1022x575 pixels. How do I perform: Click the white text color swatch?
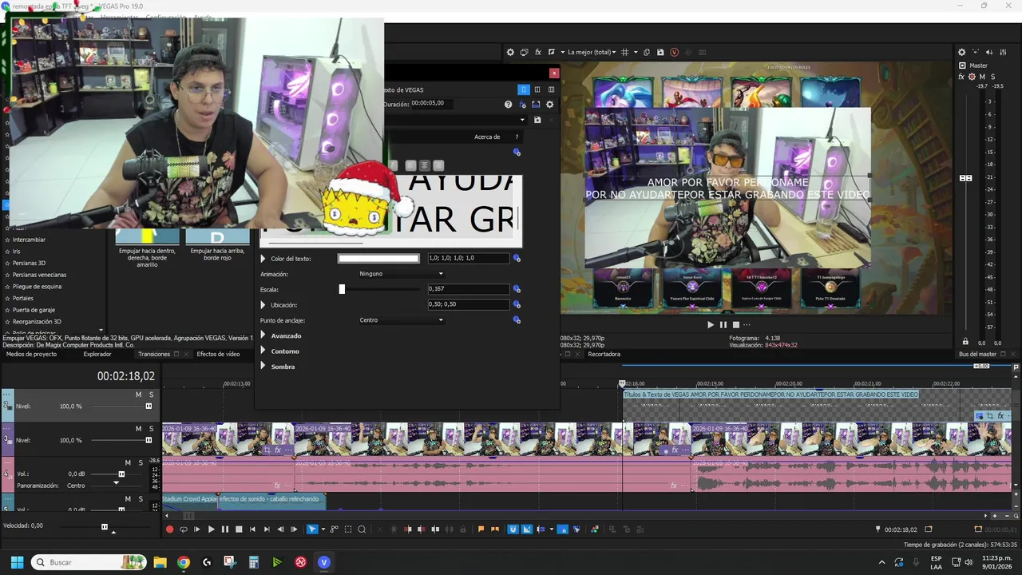click(x=378, y=259)
